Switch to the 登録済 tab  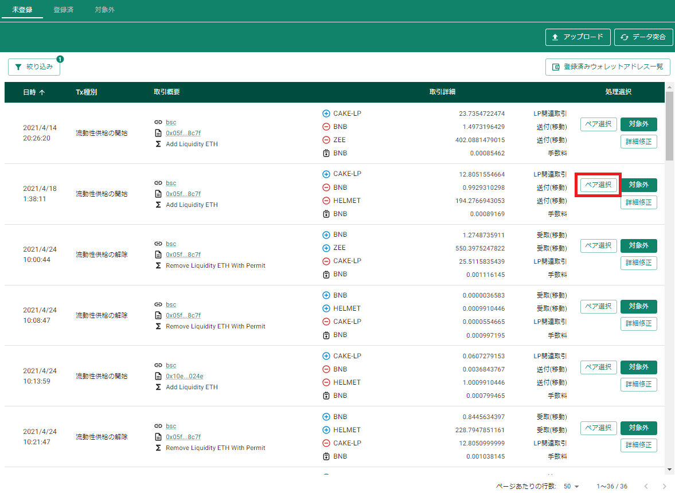pos(63,10)
